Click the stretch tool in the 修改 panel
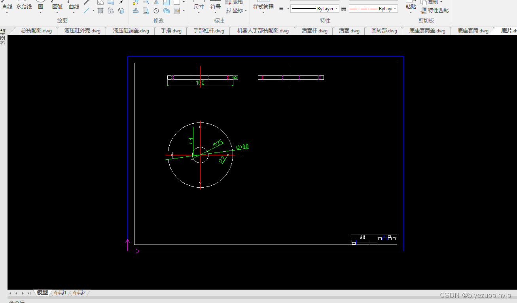This screenshot has width=517, height=303. click(x=135, y=11)
